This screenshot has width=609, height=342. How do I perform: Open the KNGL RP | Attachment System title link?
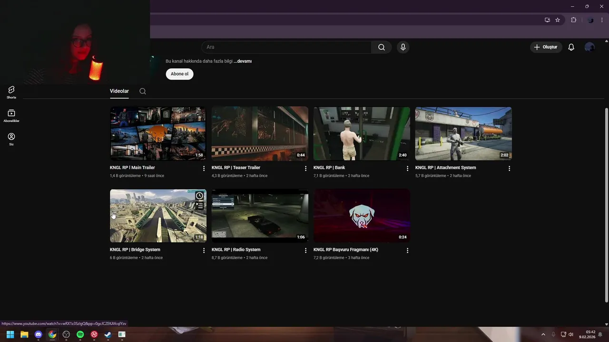click(445, 168)
